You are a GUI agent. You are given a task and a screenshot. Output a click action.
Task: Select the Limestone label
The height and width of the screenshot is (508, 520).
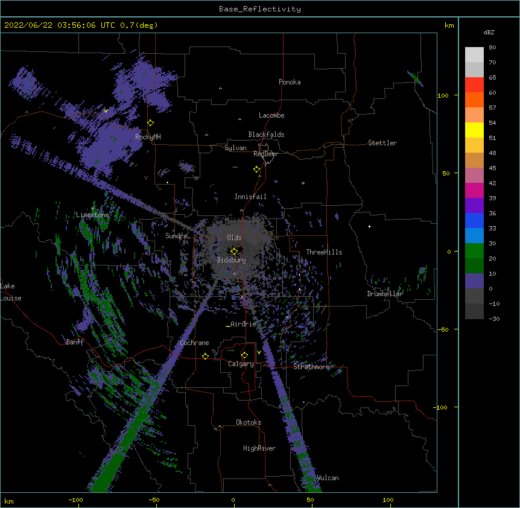[x=92, y=215]
